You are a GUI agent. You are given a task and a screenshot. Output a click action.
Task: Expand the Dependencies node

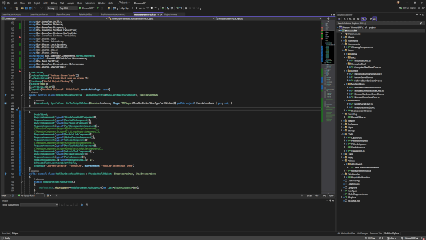[x=342, y=34]
